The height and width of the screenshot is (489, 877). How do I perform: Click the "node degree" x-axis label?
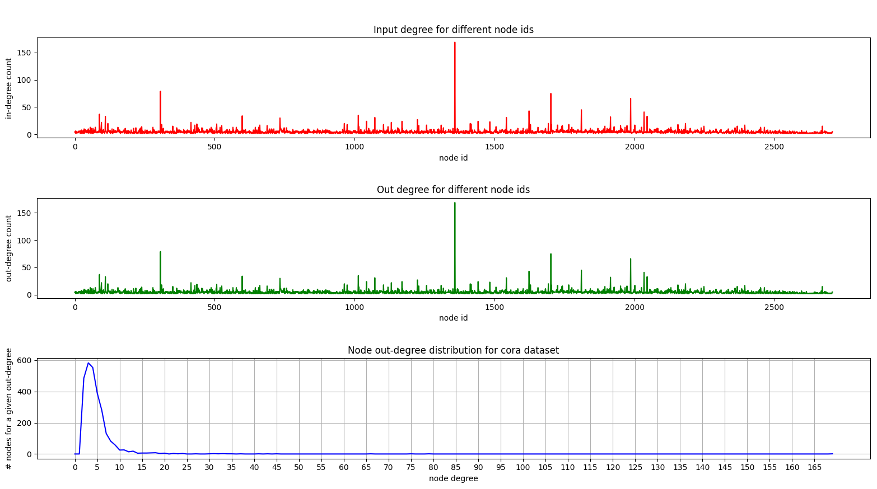(x=453, y=478)
